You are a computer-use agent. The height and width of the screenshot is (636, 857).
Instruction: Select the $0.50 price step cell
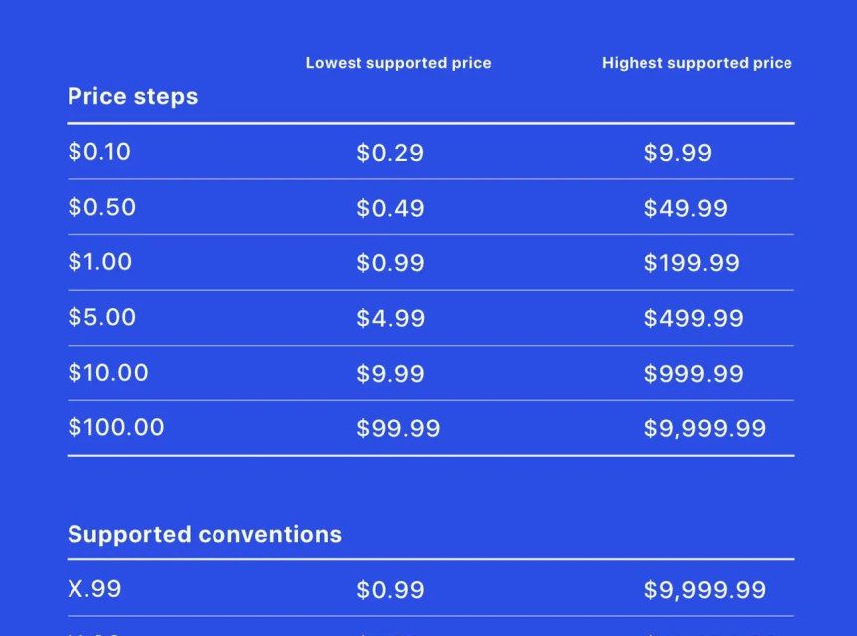click(x=101, y=208)
